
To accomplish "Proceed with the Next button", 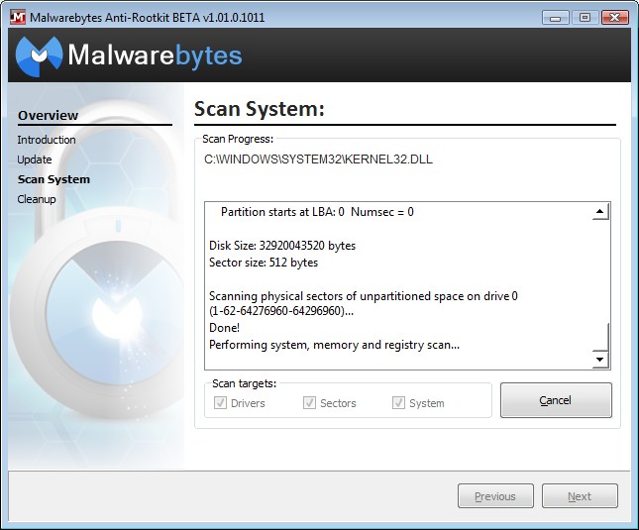I will (x=580, y=495).
